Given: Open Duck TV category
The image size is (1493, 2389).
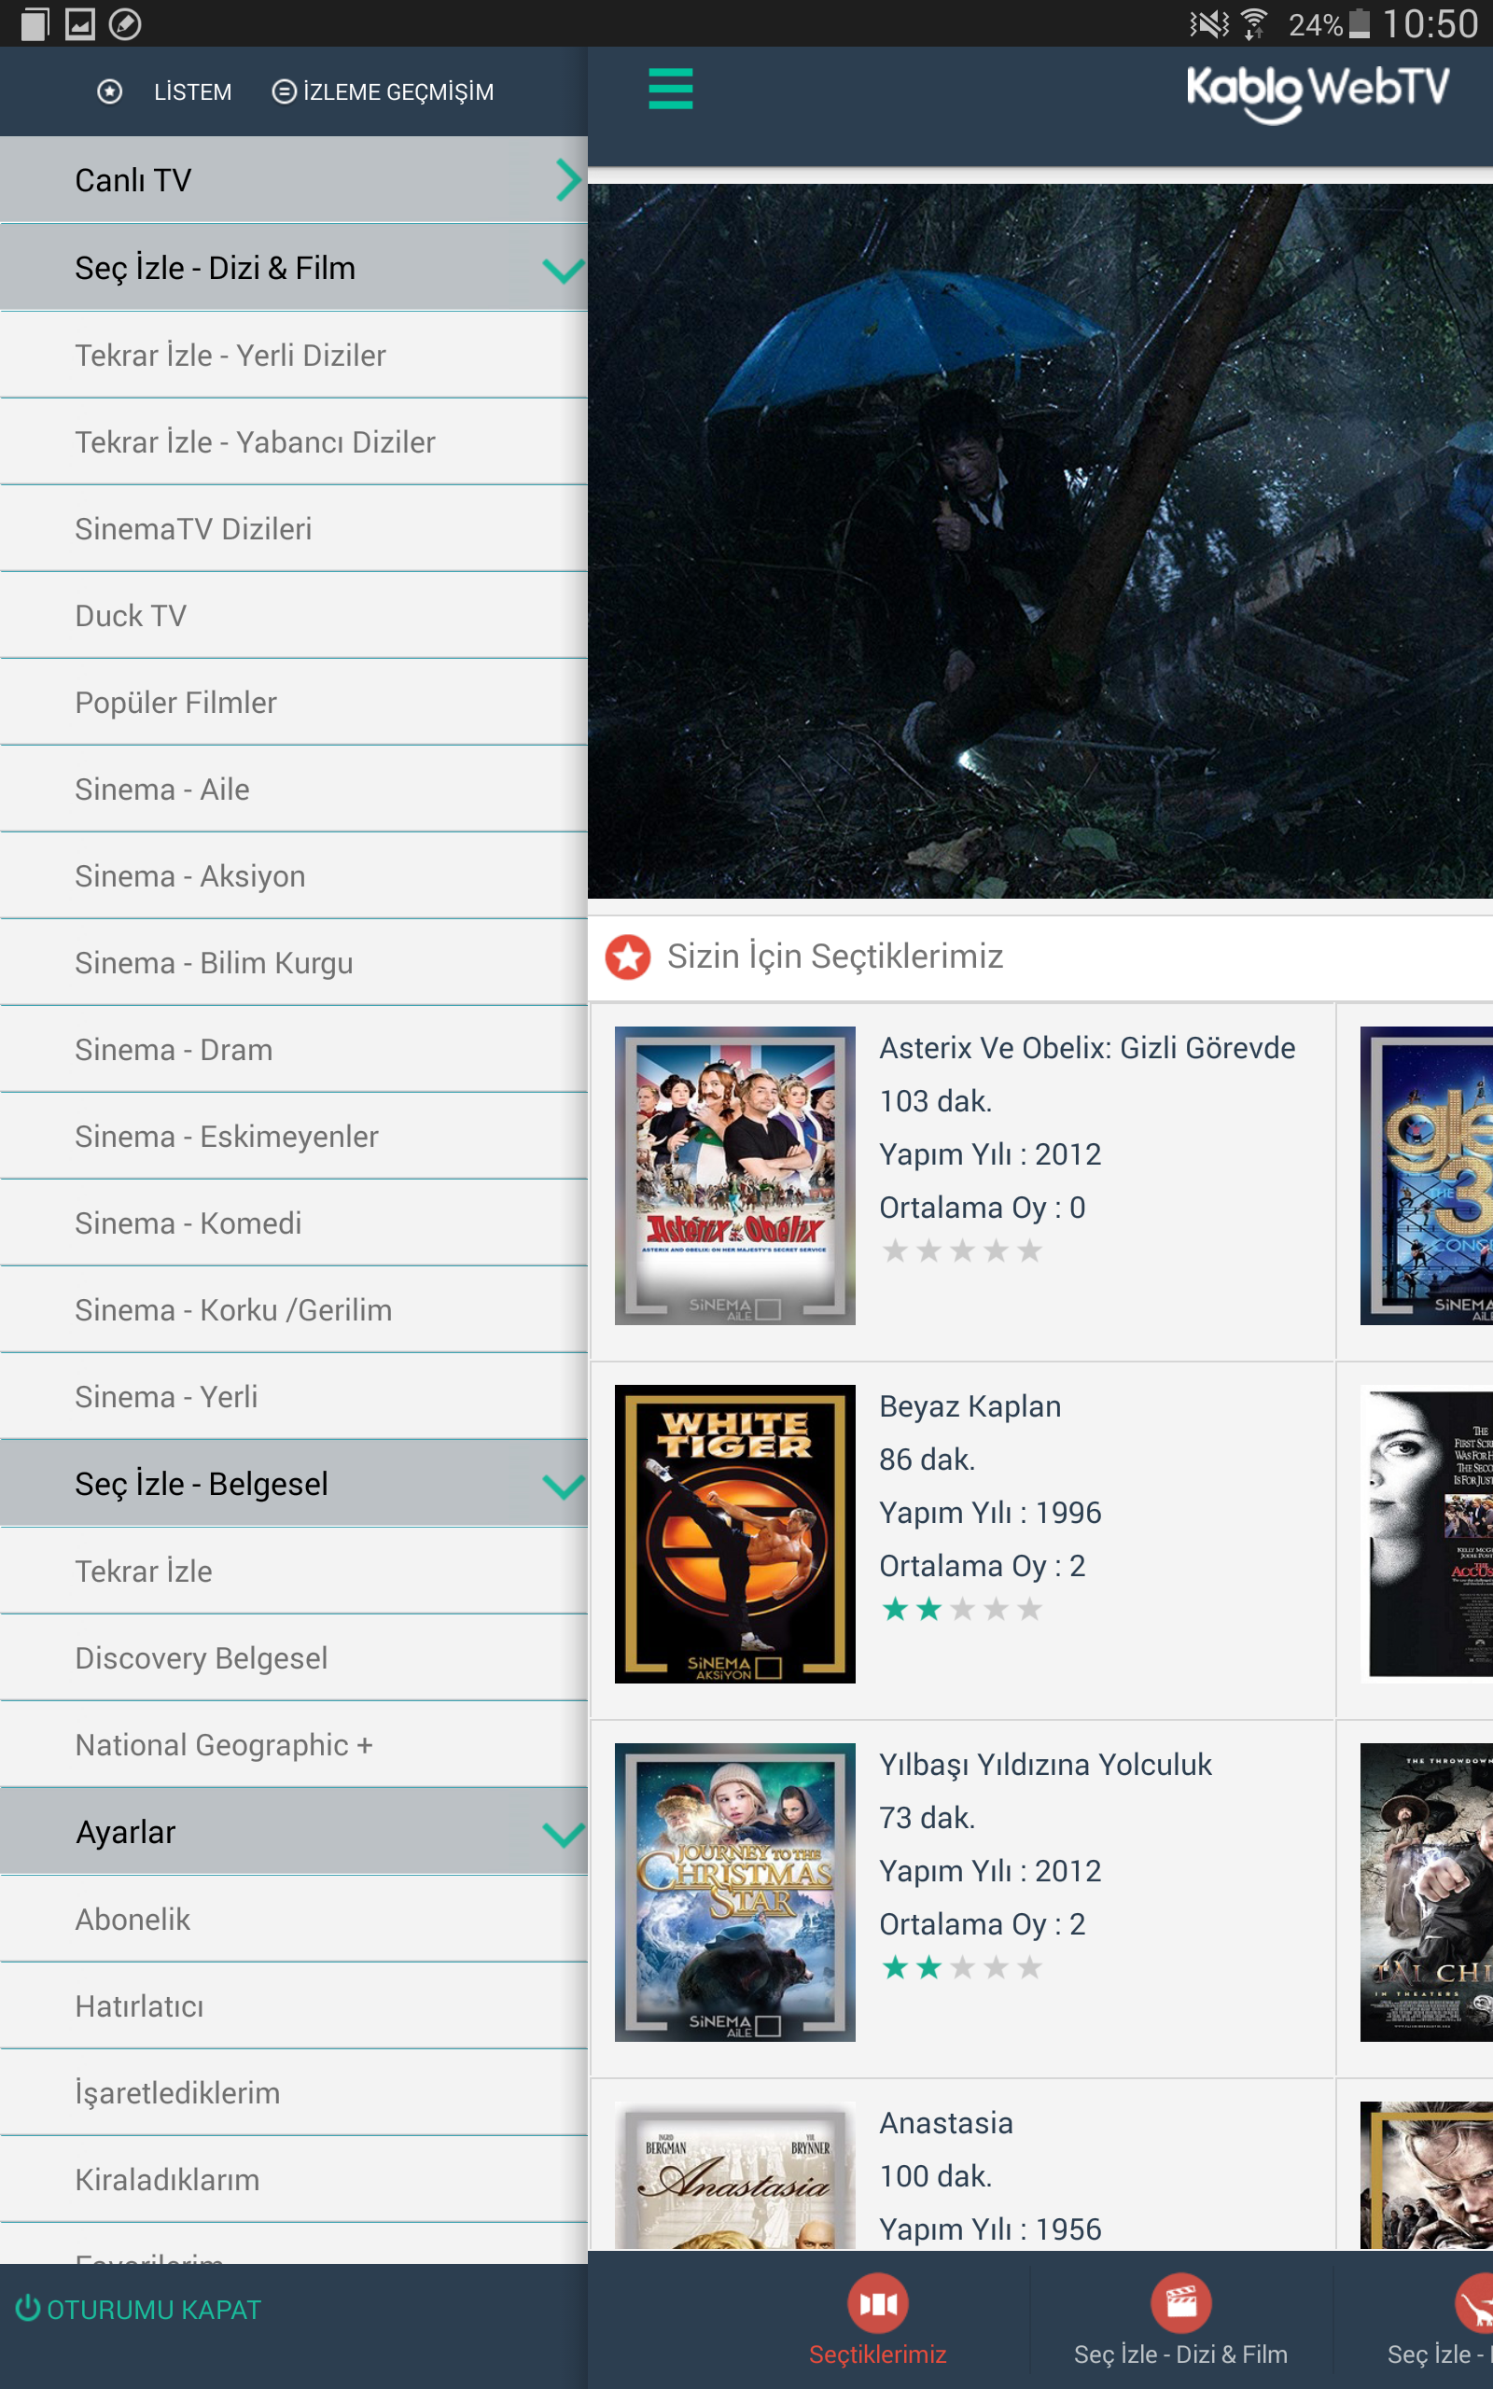Looking at the screenshot, I should pos(294,616).
